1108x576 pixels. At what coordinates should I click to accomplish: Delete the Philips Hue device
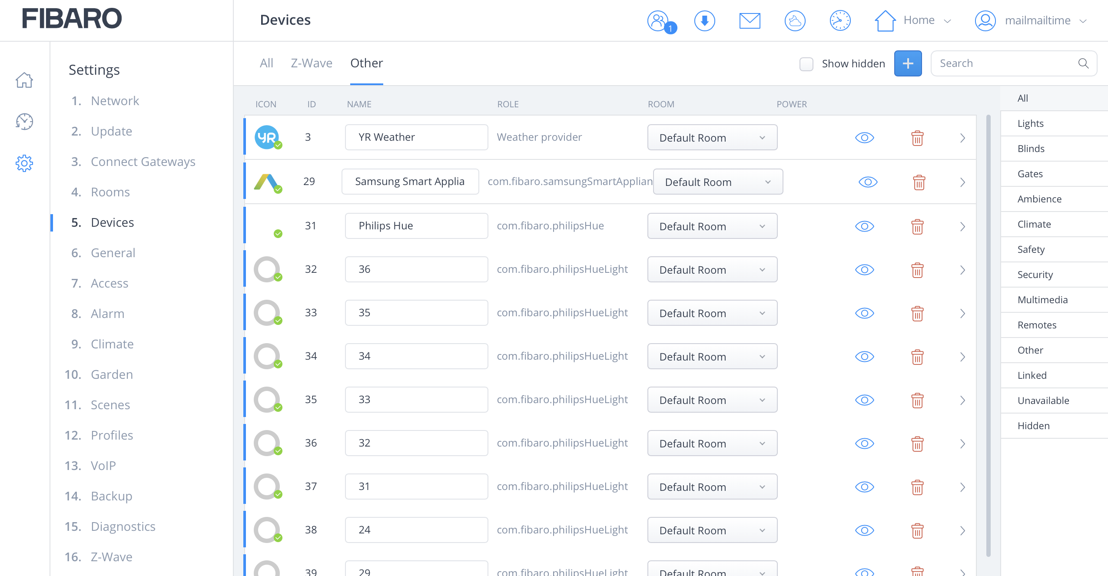(917, 227)
